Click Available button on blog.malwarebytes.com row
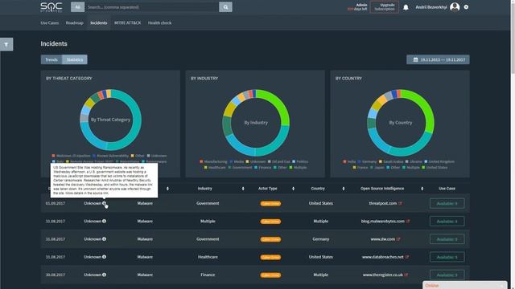This screenshot has height=289, width=515. coord(447,222)
